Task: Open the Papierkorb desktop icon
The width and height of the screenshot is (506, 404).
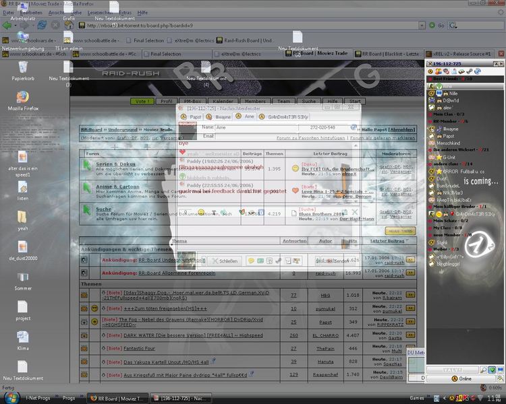Action: click(x=23, y=71)
